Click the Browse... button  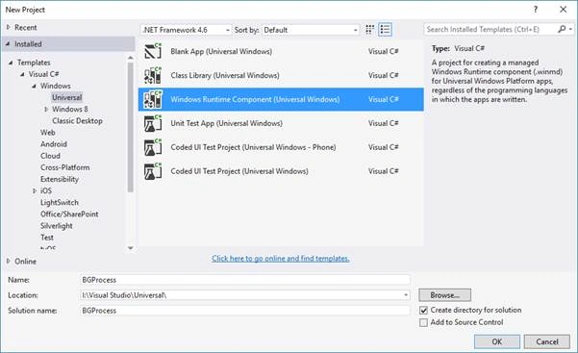click(x=444, y=295)
